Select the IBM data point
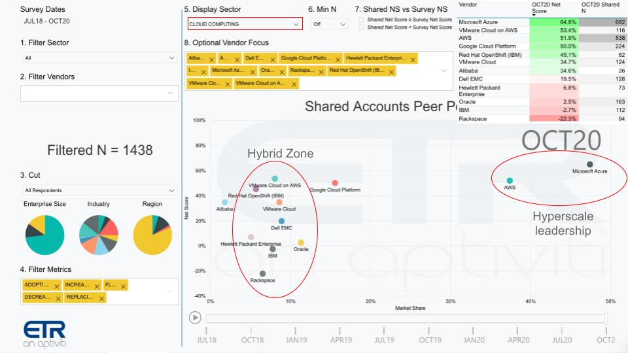 pyautogui.click(x=273, y=249)
